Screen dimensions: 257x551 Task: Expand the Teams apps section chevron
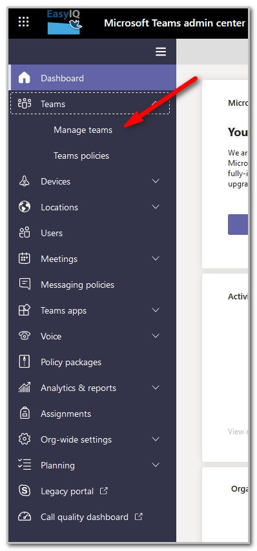156,310
